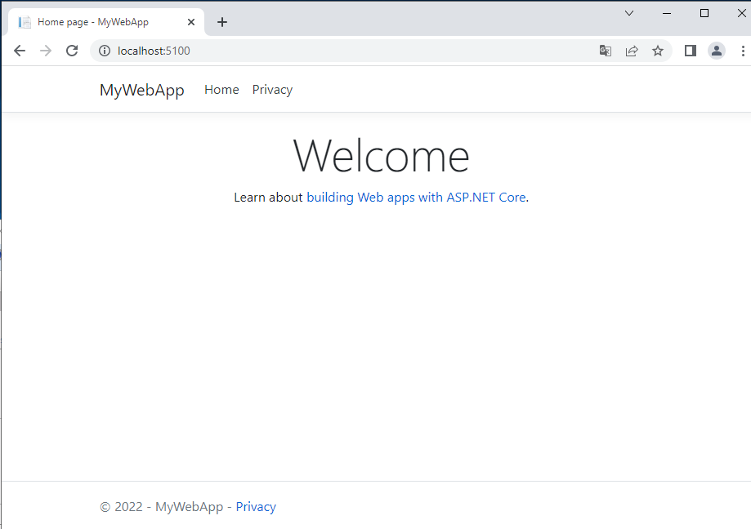
Task: Click the MyWebApp brand link
Action: (x=141, y=90)
